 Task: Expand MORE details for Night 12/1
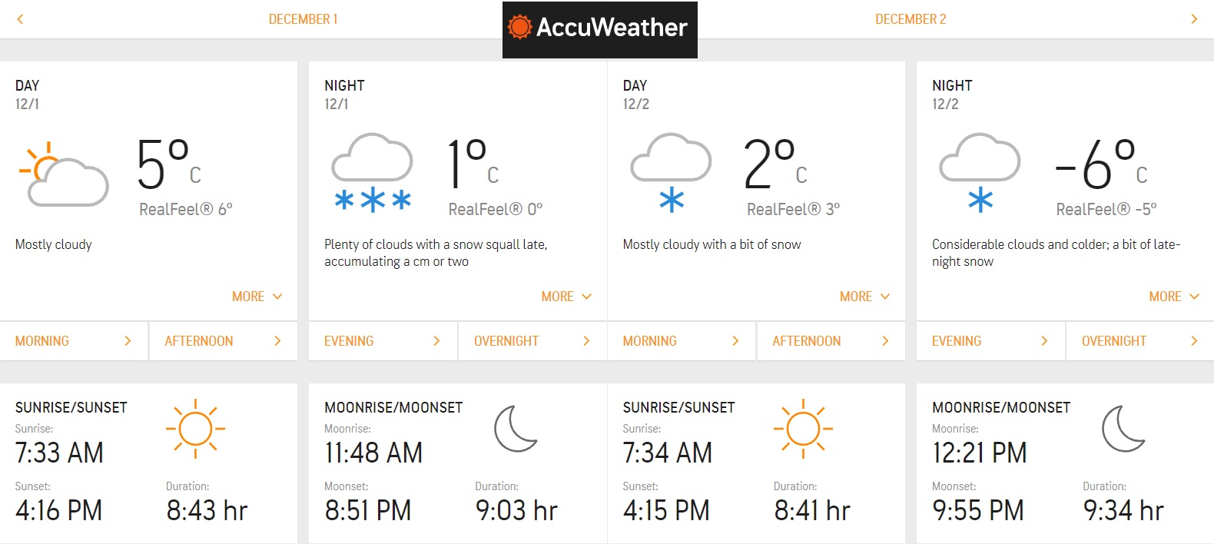[566, 297]
